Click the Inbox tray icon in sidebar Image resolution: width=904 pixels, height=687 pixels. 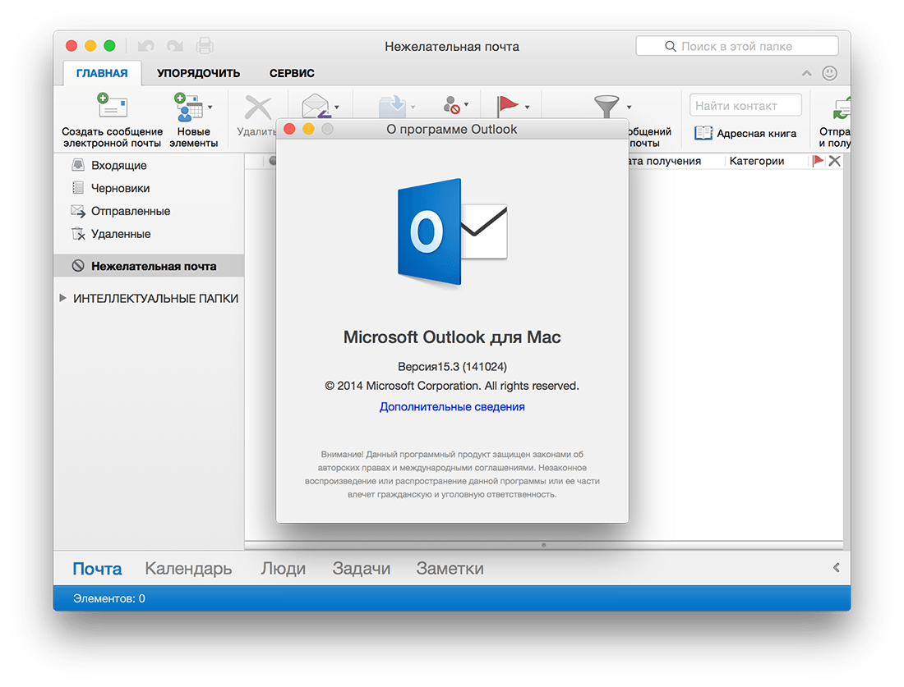78,165
